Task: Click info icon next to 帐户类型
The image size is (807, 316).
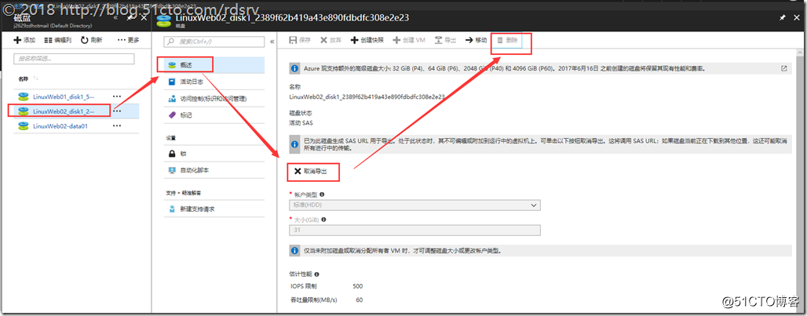Action: (322, 194)
